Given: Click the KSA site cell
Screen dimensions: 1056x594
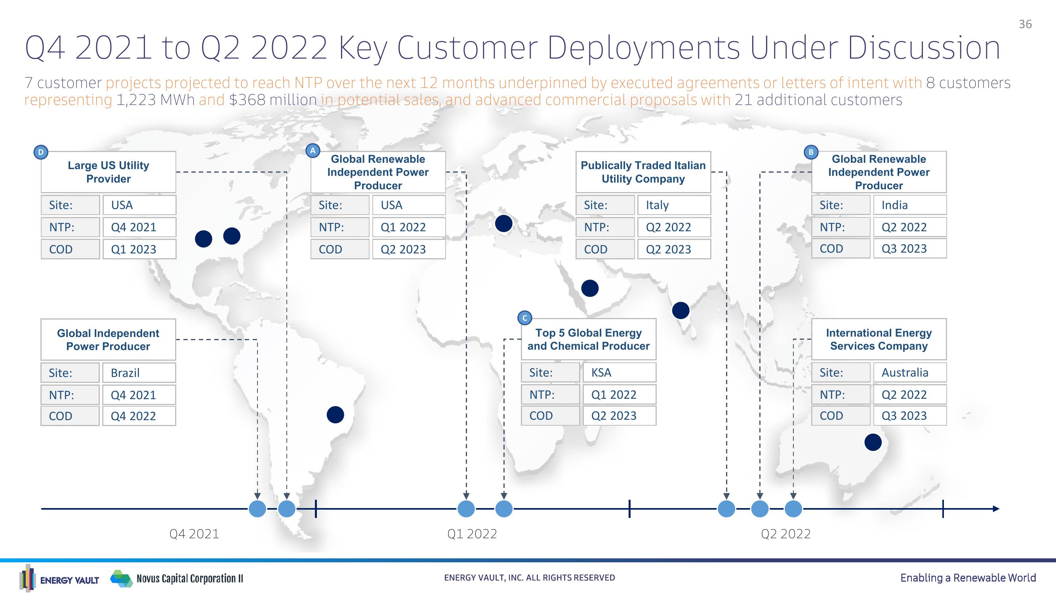Looking at the screenshot, I should 619,372.
